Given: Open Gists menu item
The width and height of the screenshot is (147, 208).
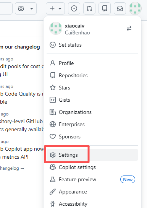Looking at the screenshot, I should [92, 100].
